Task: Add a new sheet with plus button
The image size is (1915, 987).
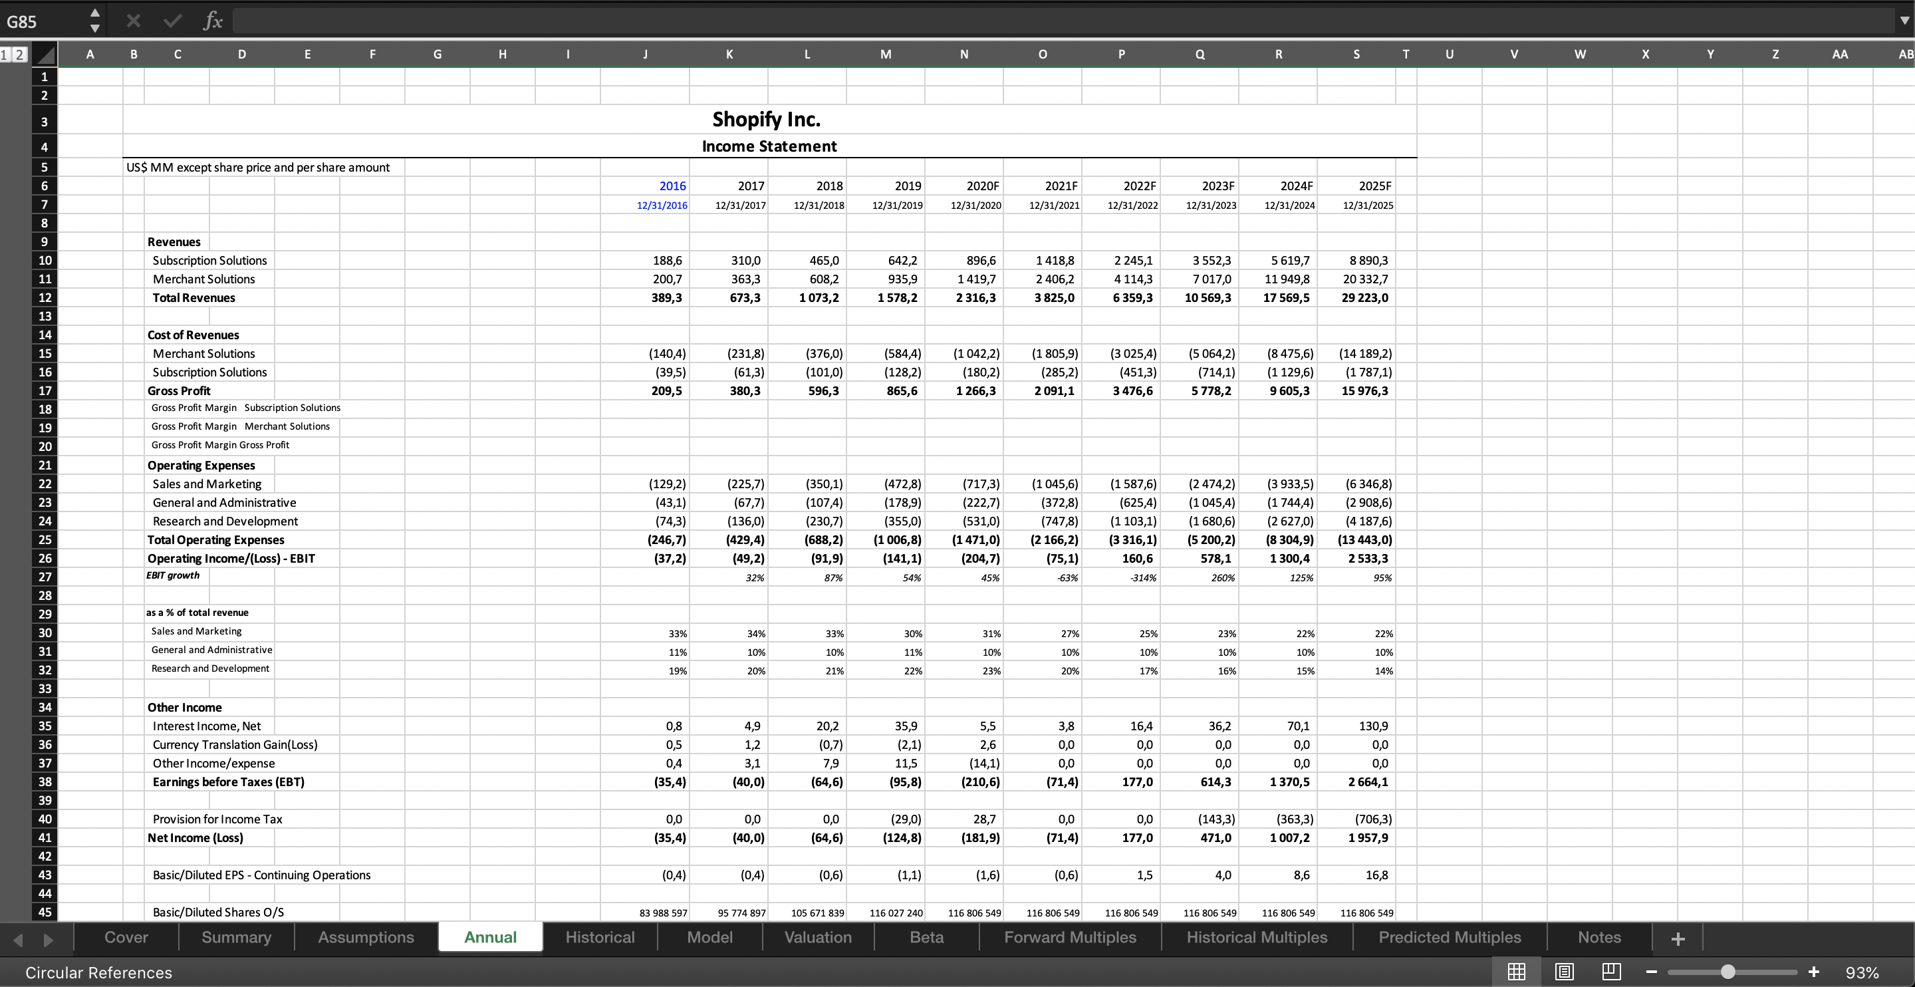Action: [x=1678, y=938]
